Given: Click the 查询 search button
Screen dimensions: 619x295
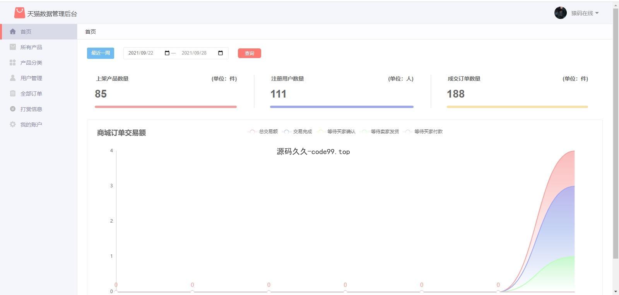Looking at the screenshot, I should [x=250, y=53].
